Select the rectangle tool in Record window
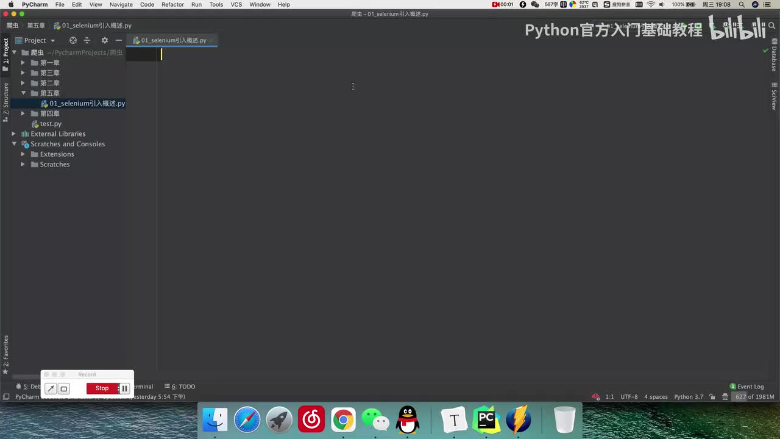Screen dimensions: 780x439 click(63, 388)
